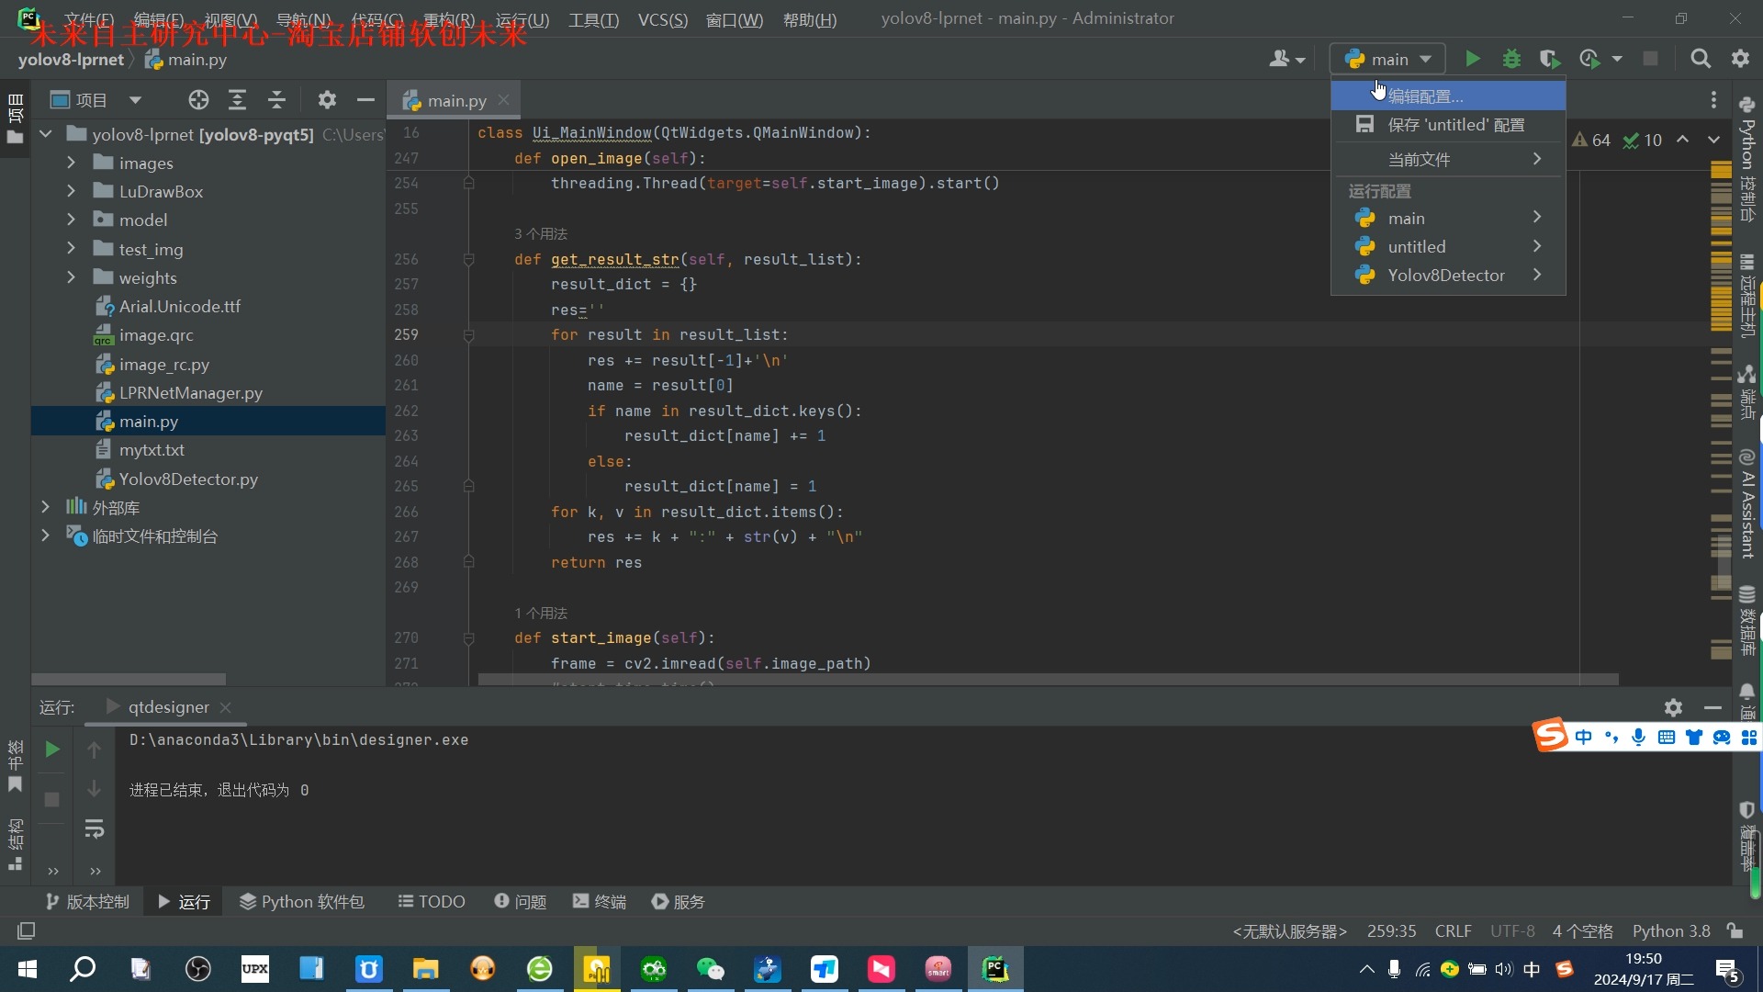Rerun qtdesigner with green play icon
Image resolution: width=1763 pixels, height=992 pixels.
pyautogui.click(x=52, y=750)
